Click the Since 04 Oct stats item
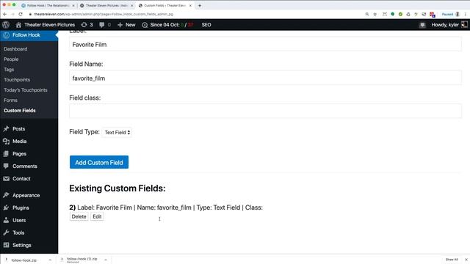 pyautogui.click(x=167, y=25)
